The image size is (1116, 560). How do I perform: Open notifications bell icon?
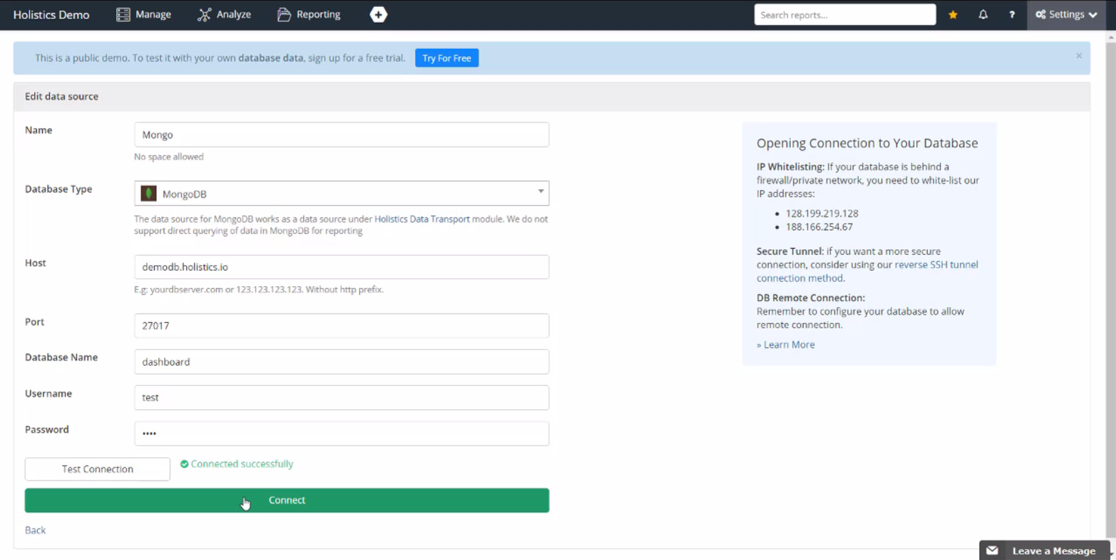click(983, 14)
